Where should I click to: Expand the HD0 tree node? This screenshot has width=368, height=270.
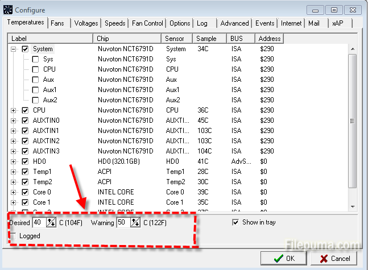pyautogui.click(x=14, y=161)
